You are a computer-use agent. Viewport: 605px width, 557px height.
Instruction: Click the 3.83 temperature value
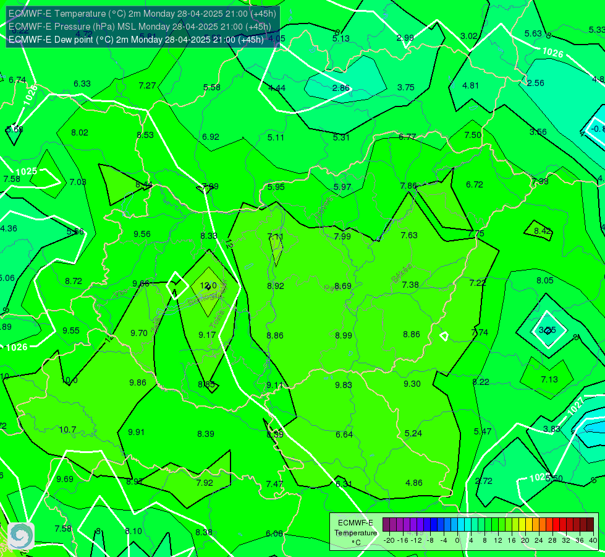click(552, 429)
